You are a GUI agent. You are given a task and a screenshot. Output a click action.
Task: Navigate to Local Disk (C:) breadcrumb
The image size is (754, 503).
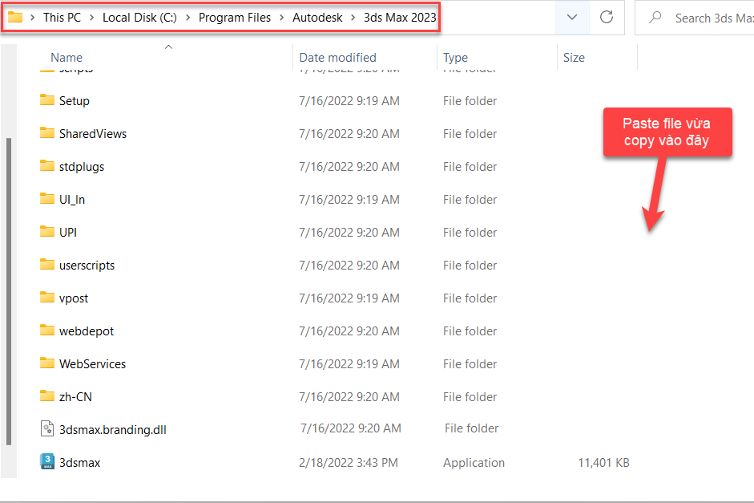[x=139, y=18]
